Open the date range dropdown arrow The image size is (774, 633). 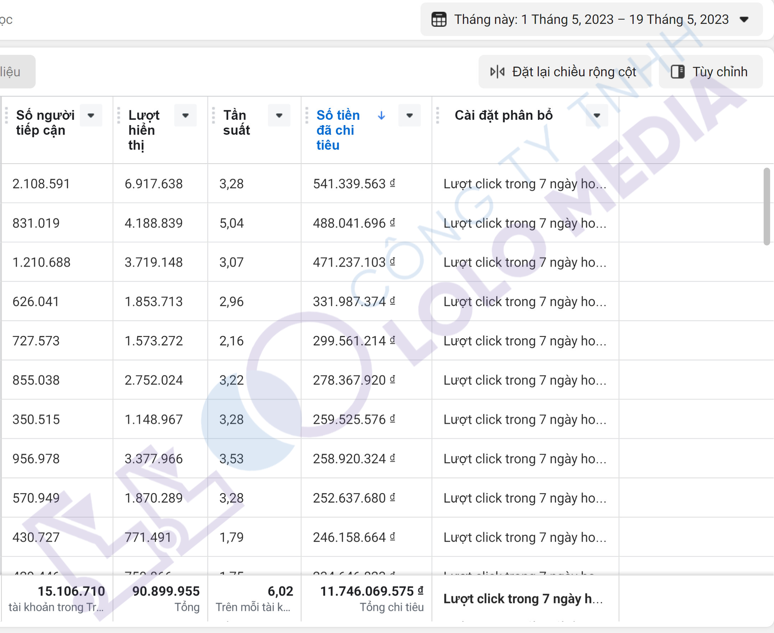click(x=744, y=19)
